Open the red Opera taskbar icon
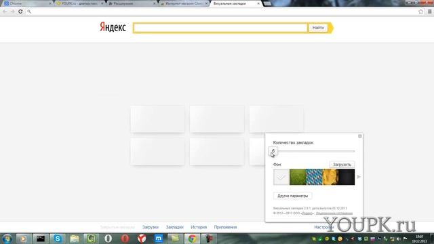This screenshot has height=244, width=434. pyautogui.click(x=125, y=239)
